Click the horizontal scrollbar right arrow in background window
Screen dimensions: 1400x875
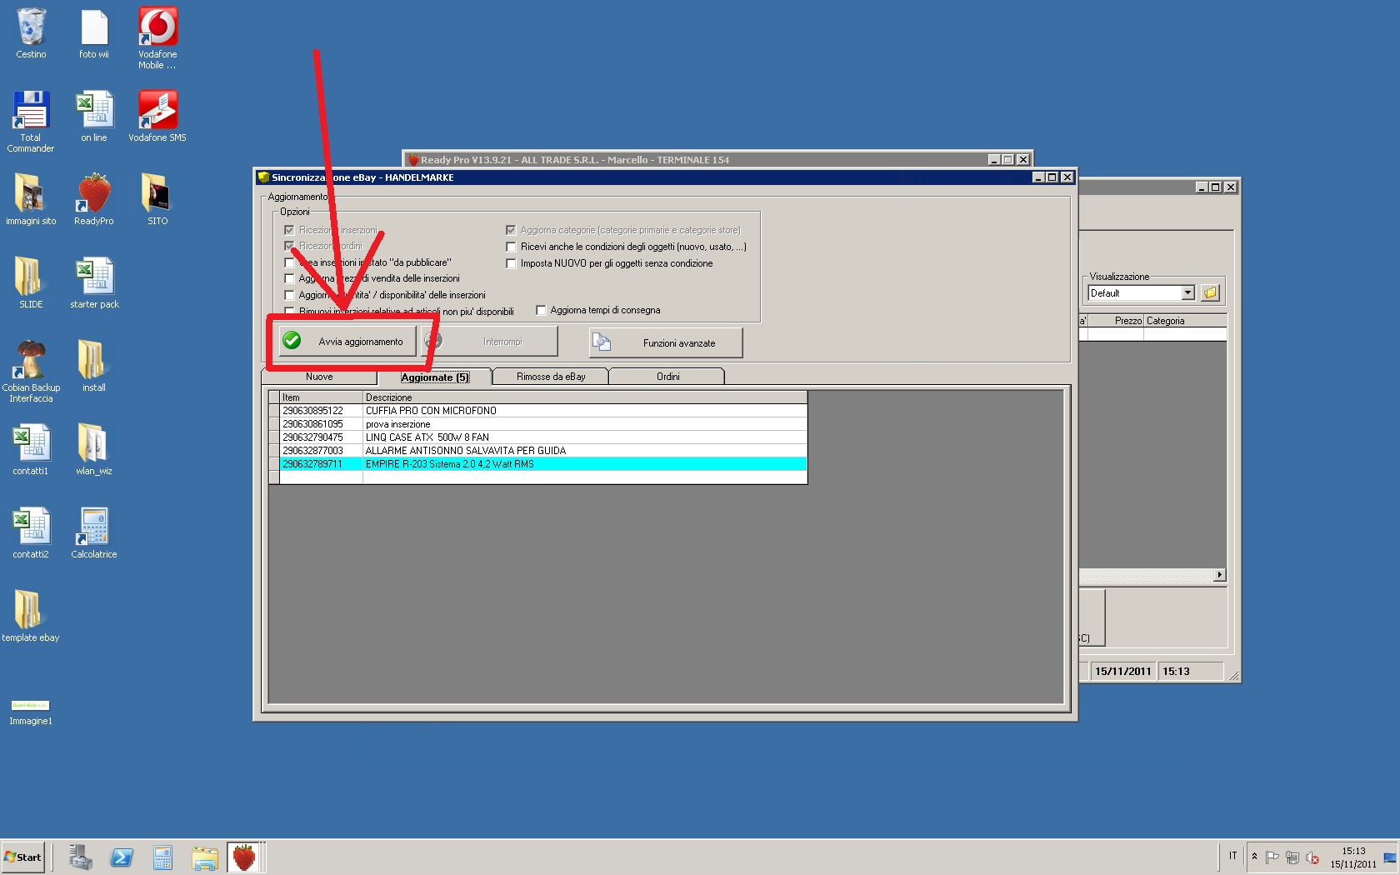[1220, 575]
